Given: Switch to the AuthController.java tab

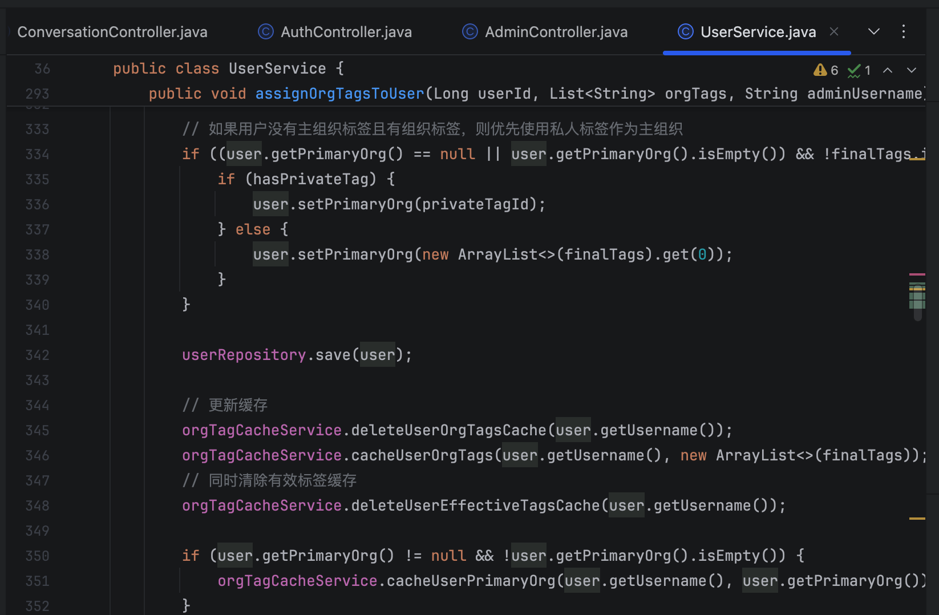Looking at the screenshot, I should (335, 32).
